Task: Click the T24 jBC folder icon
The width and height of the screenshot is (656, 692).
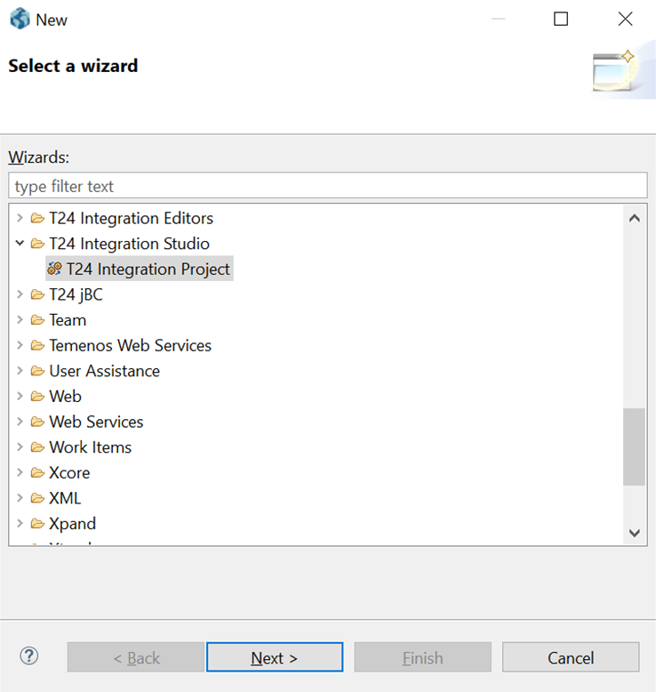Action: point(37,295)
